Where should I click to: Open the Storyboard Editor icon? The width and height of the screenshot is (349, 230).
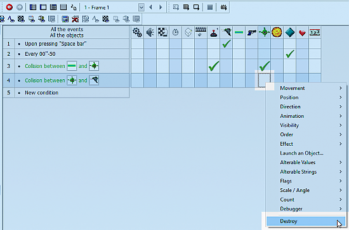coord(33,8)
